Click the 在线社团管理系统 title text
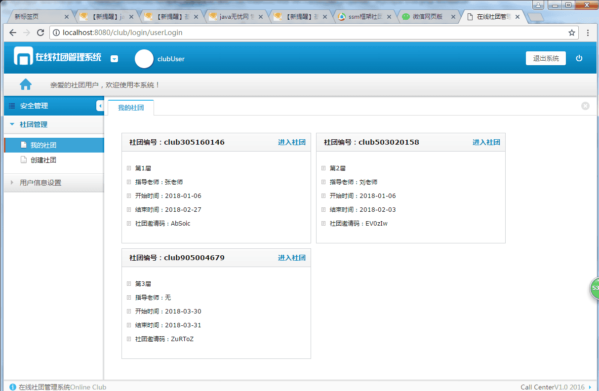 (68, 57)
